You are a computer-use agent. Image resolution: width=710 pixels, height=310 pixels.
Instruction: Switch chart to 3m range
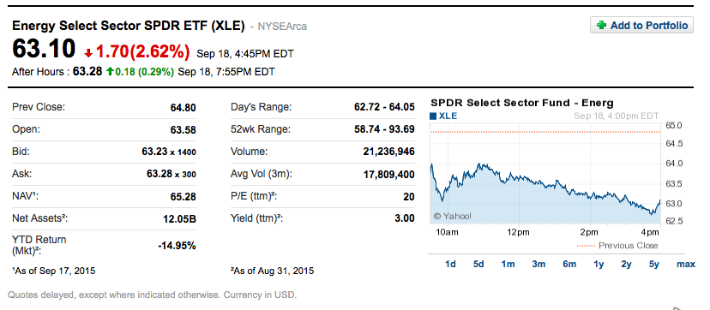tap(539, 265)
